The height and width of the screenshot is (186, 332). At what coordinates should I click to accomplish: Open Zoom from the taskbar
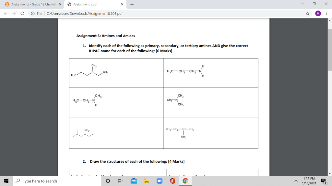coord(159,181)
